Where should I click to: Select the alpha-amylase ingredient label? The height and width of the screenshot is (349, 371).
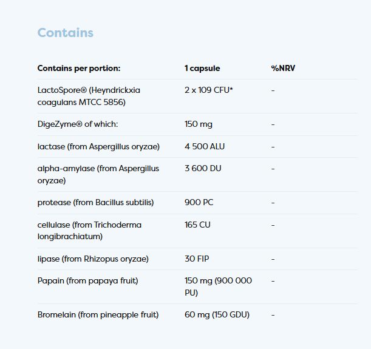98,174
